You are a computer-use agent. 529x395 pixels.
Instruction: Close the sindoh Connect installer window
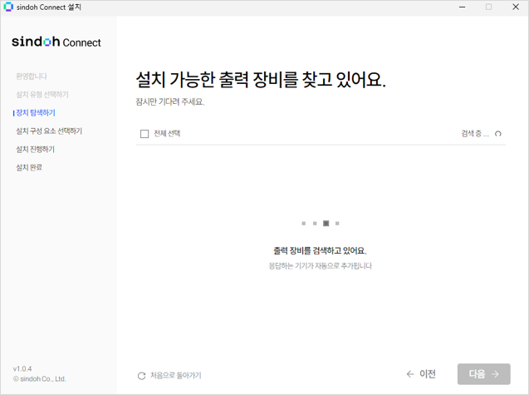click(x=516, y=7)
